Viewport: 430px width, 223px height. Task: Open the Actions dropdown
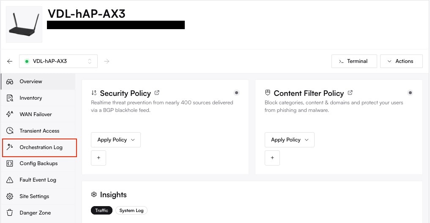click(x=401, y=61)
